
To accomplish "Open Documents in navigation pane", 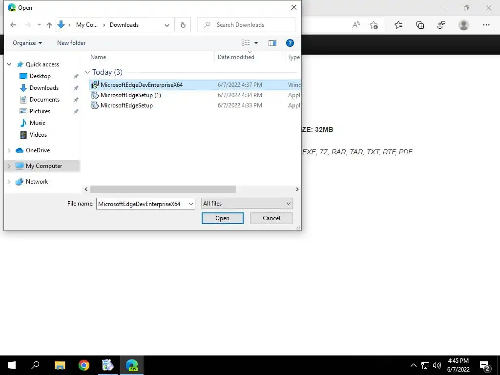I will click(44, 100).
